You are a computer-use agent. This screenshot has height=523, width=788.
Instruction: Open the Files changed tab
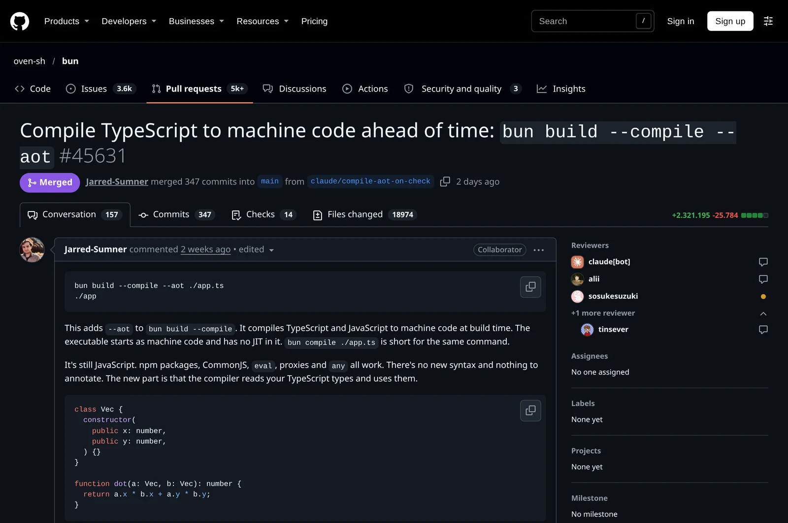click(x=365, y=215)
